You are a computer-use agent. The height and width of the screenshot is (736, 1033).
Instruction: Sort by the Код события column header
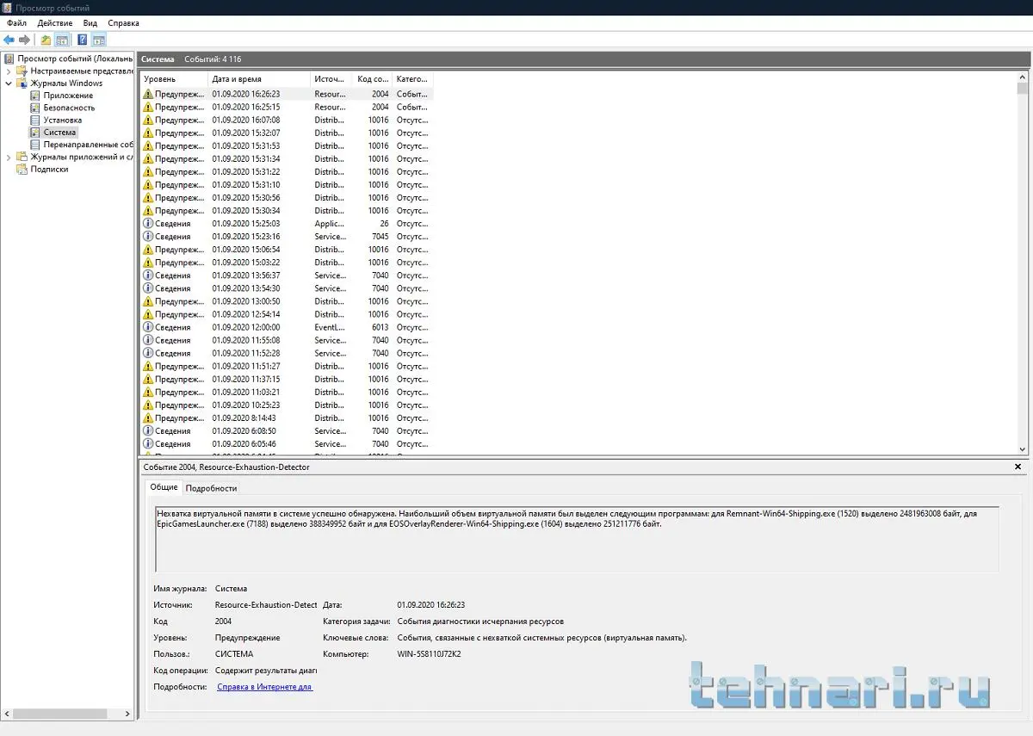point(374,79)
